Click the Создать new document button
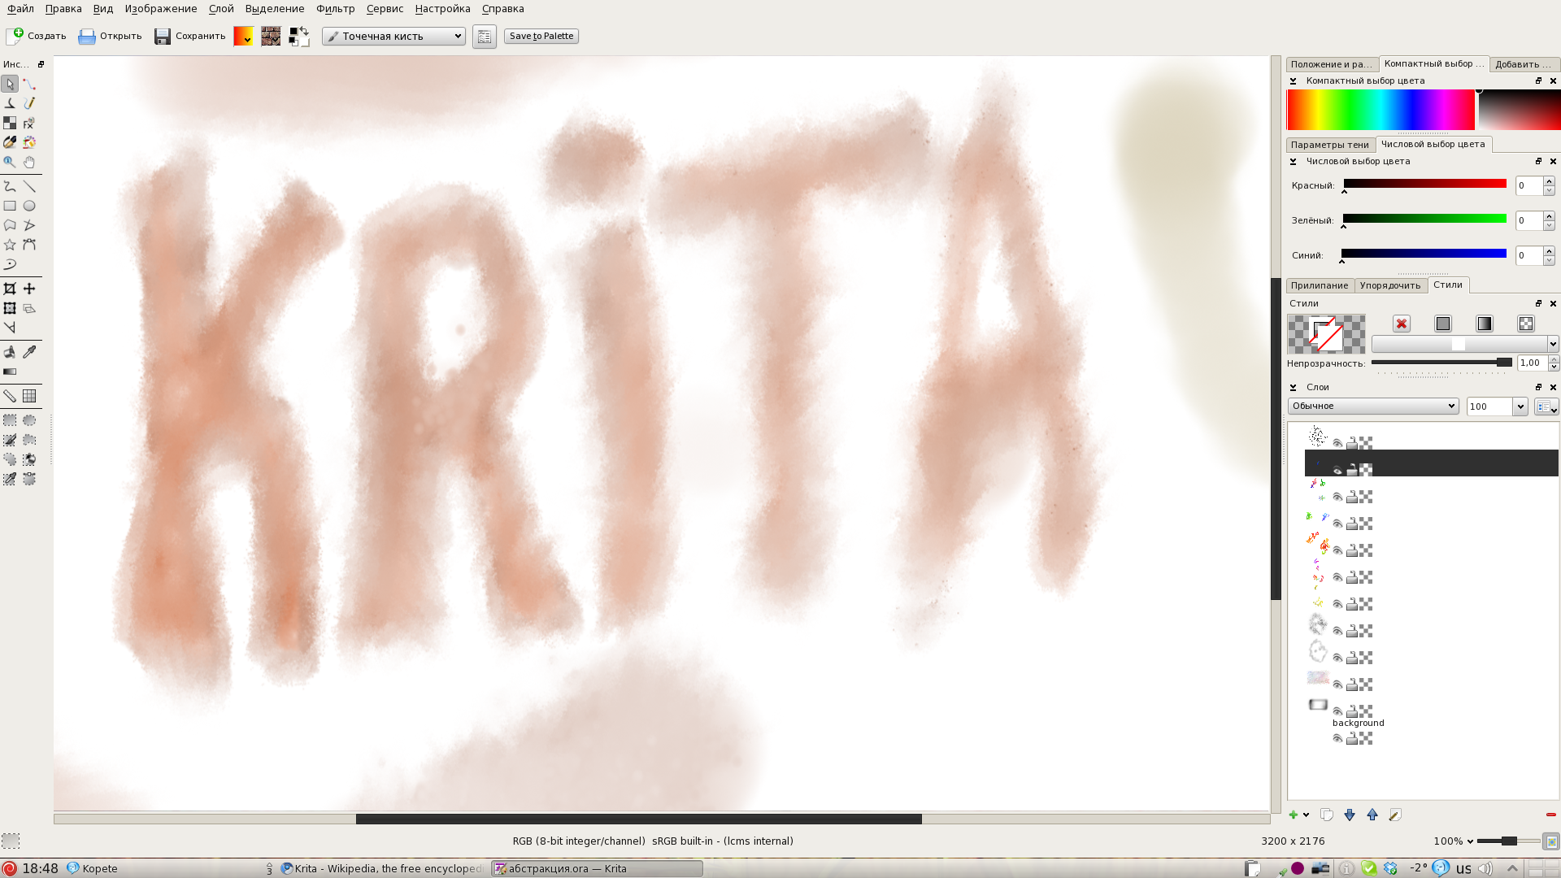The width and height of the screenshot is (1561, 878). (37, 36)
